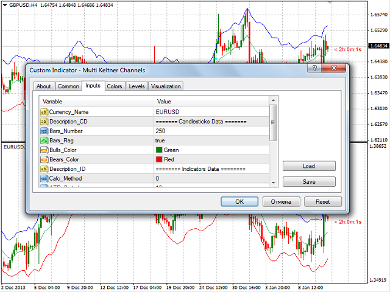390x292 pixels.
Task: Click the integer icon beside Bars_Number
Action: (44, 131)
